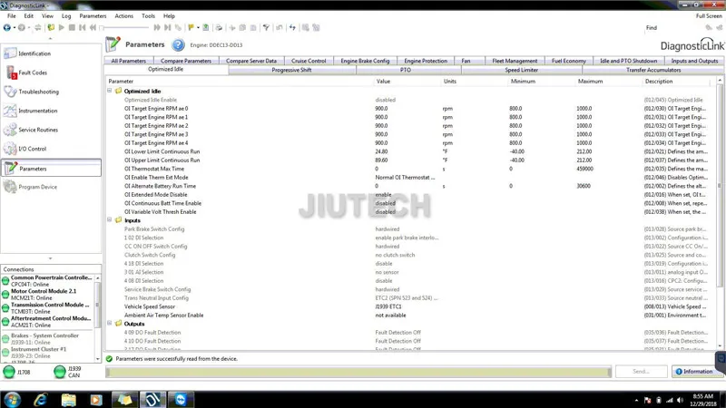
Task: Switch to Fleet Management tab
Action: pyautogui.click(x=515, y=61)
